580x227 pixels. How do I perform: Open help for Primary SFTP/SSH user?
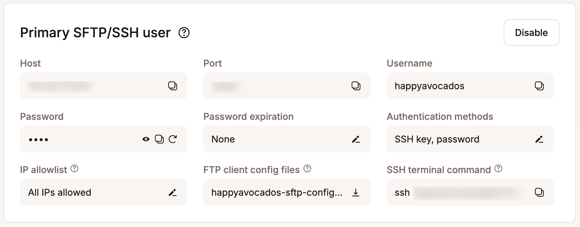point(184,33)
